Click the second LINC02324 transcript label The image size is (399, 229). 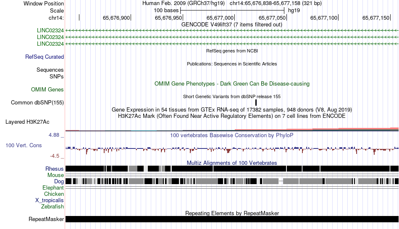pos(50,37)
